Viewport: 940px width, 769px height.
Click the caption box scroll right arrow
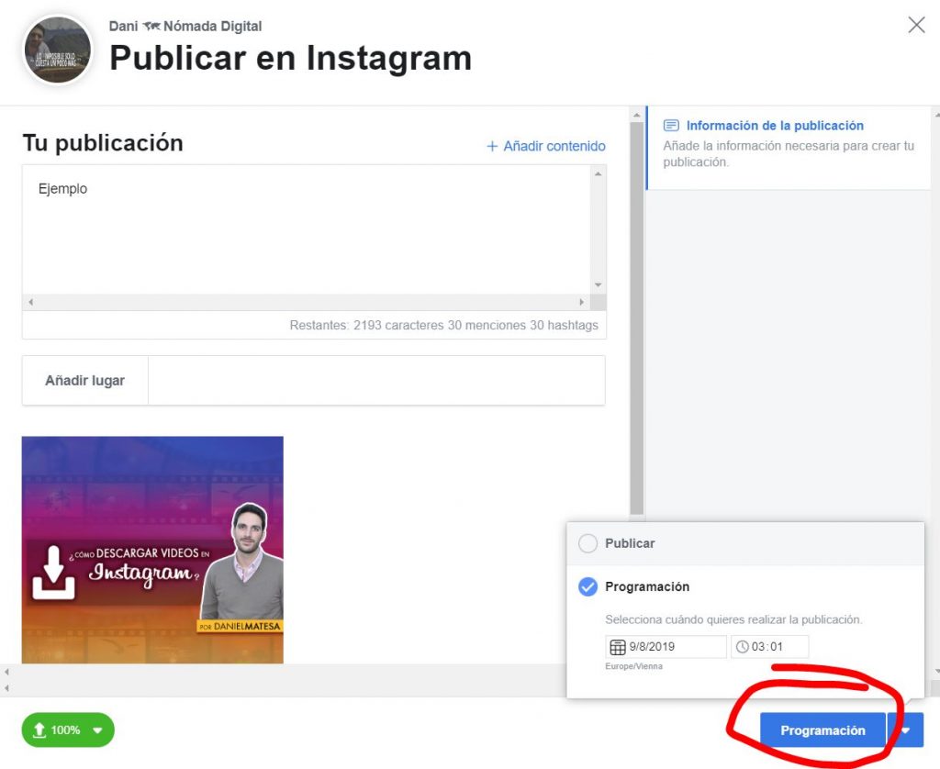[581, 302]
